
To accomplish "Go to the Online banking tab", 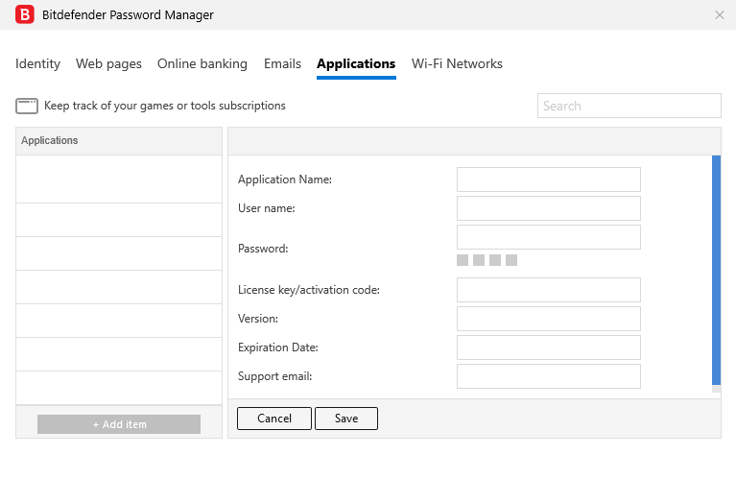I will (202, 63).
